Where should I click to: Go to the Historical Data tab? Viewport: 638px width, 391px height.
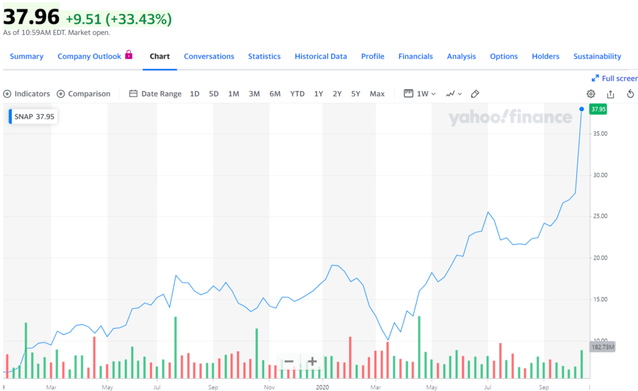point(321,56)
